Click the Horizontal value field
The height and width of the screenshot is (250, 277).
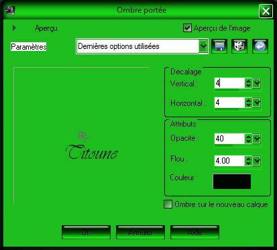point(229,103)
